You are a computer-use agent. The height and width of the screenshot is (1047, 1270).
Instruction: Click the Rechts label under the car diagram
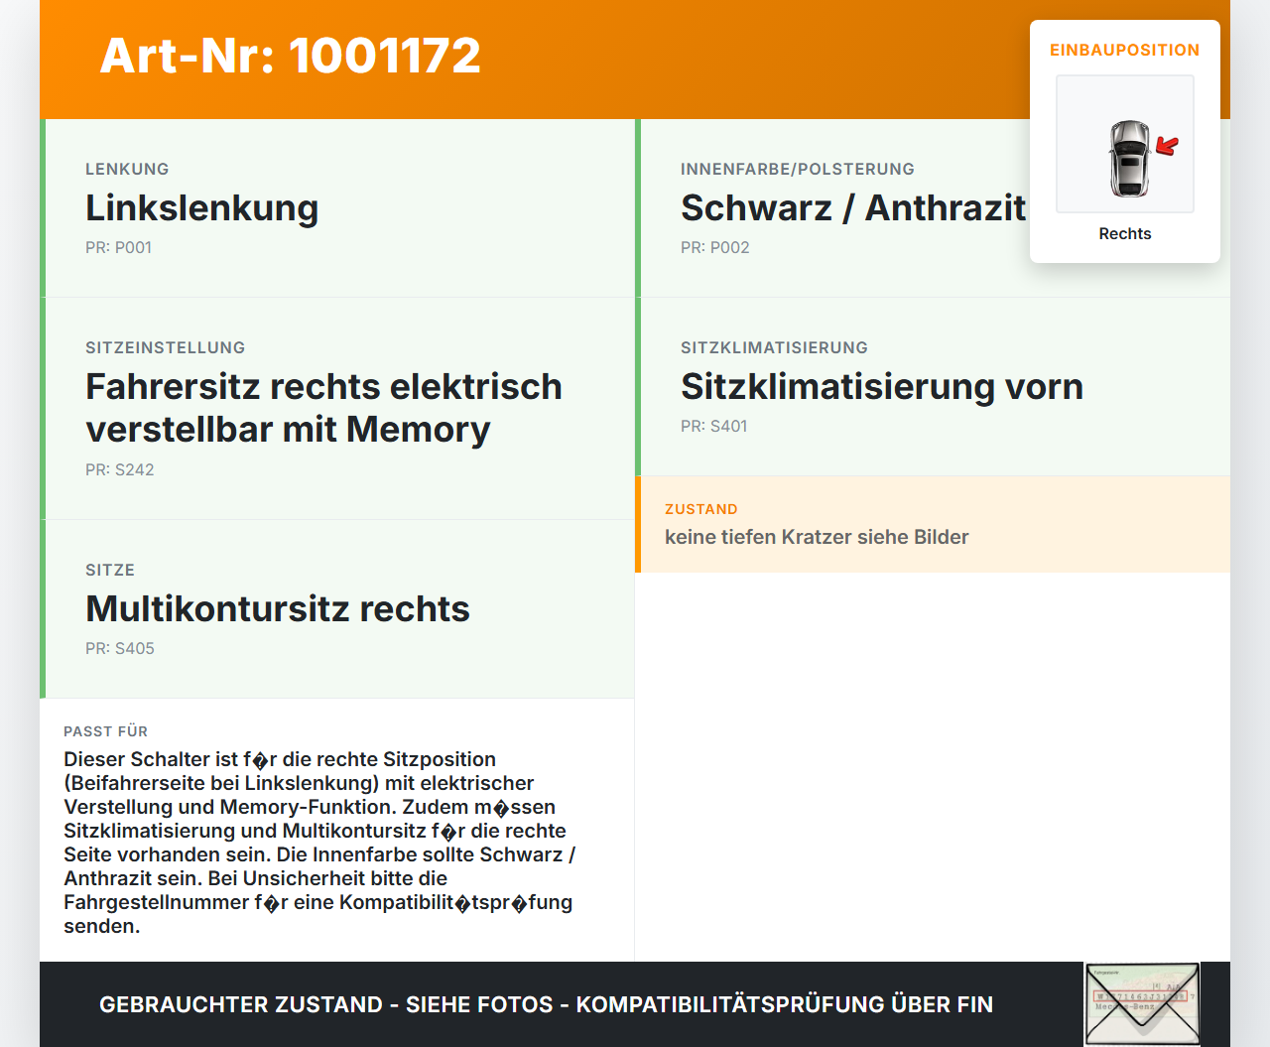1124,233
